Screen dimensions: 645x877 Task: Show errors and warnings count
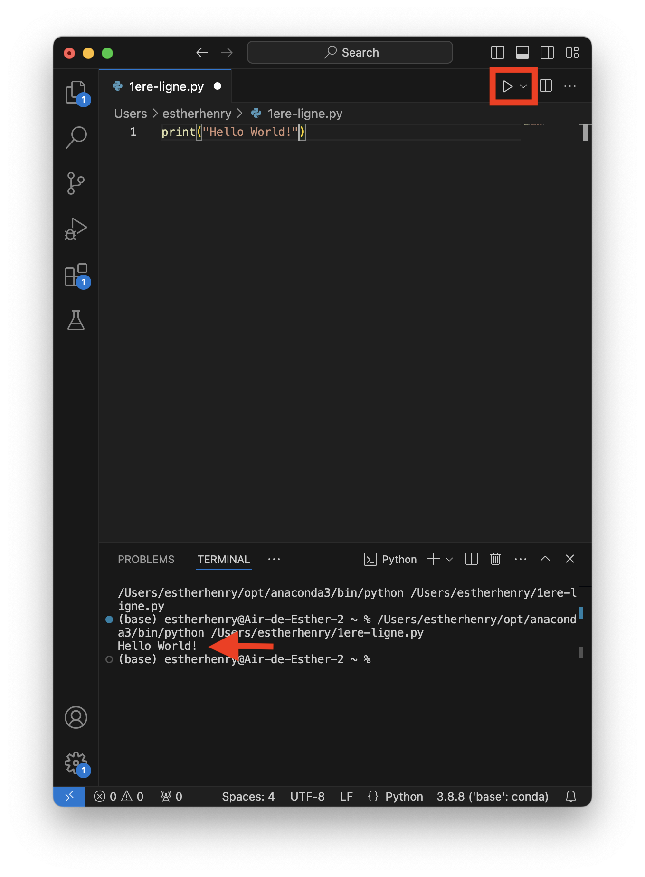click(119, 796)
